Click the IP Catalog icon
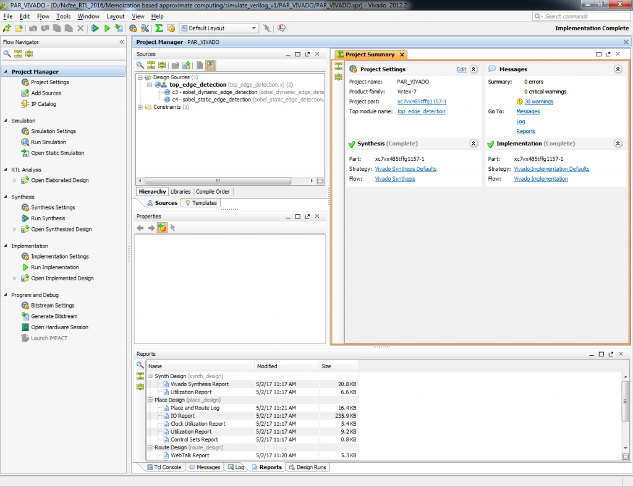 tap(25, 104)
